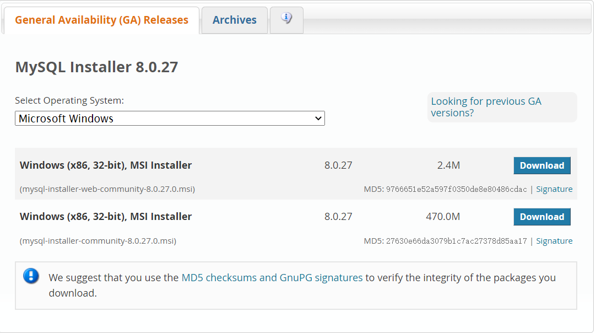
Task: Open the Archives tab
Action: pos(235,20)
